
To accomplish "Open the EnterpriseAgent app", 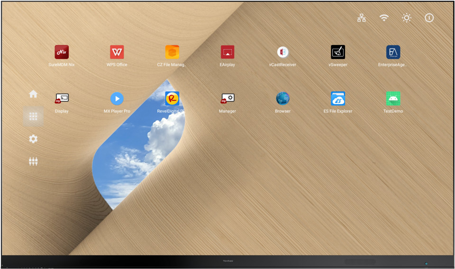I will 393,52.
